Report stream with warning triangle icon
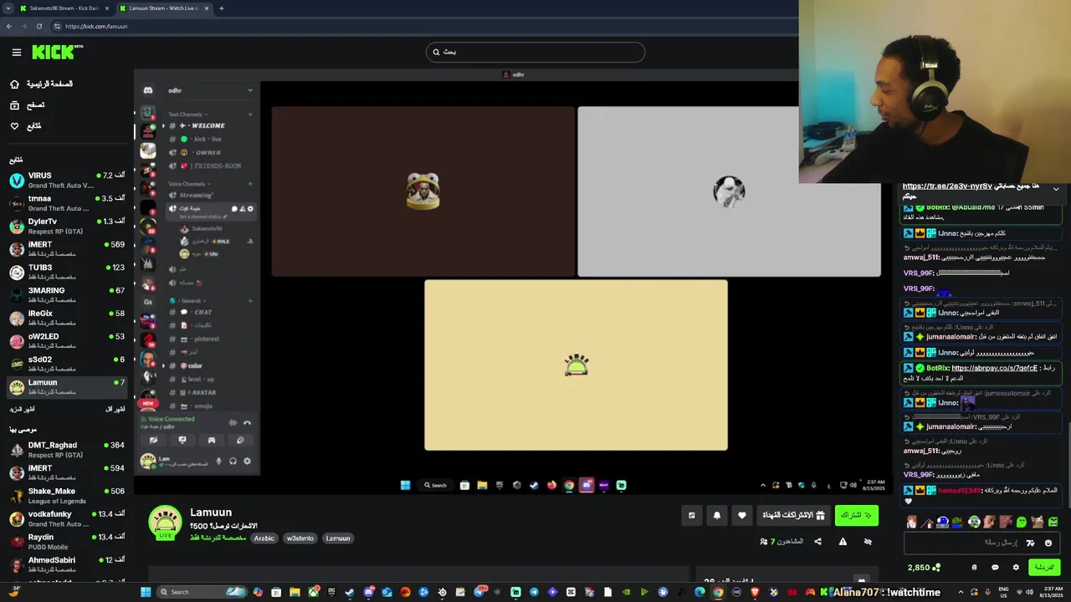This screenshot has width=1071, height=602. tap(843, 542)
